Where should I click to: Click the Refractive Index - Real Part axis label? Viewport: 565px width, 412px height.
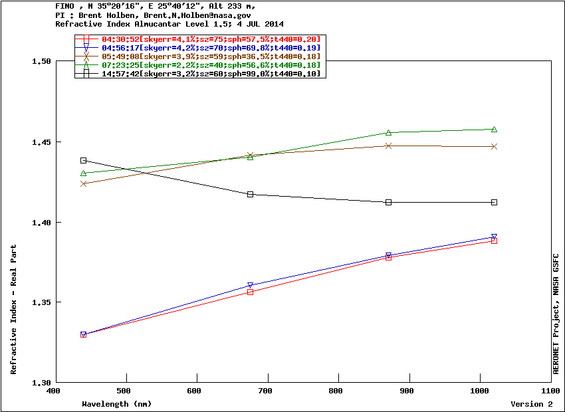14,310
